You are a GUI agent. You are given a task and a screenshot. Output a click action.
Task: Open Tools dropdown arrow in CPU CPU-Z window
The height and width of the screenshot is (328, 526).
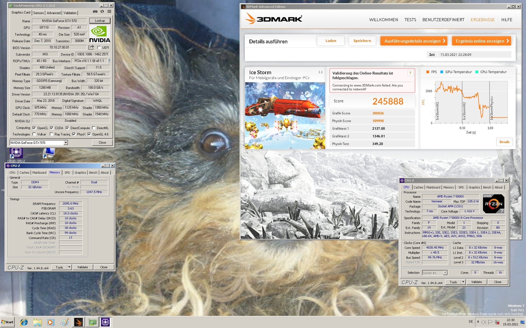(x=463, y=282)
